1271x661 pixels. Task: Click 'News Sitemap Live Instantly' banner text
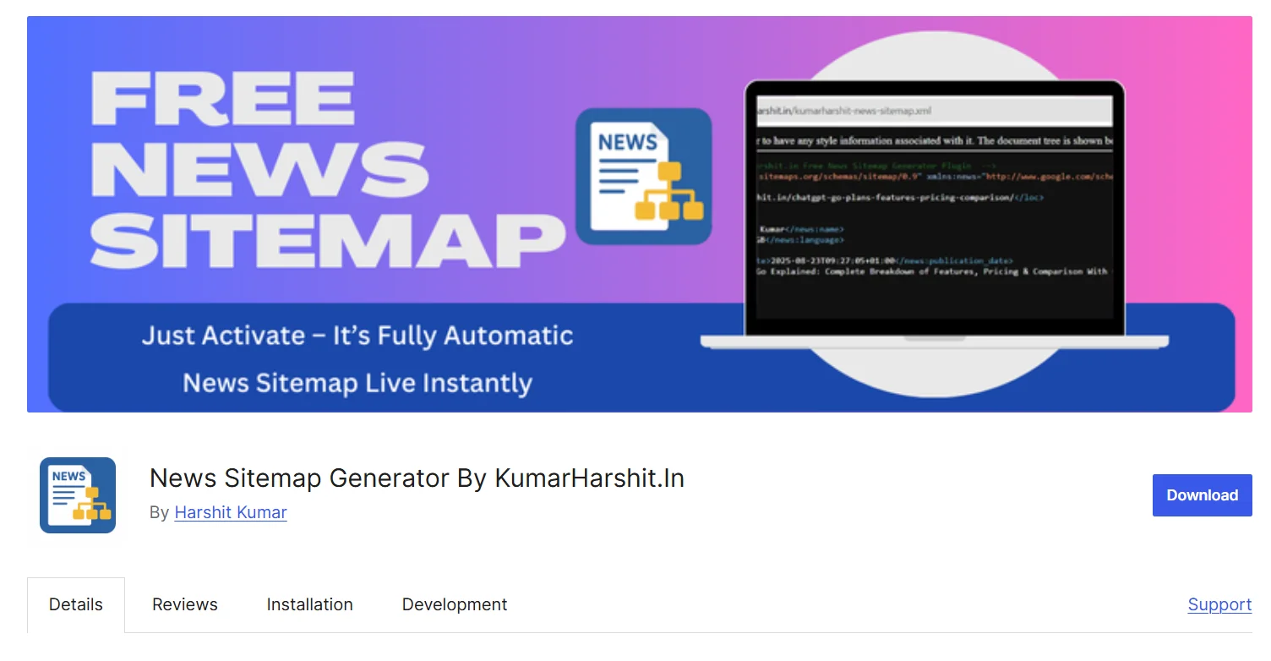[x=357, y=383]
